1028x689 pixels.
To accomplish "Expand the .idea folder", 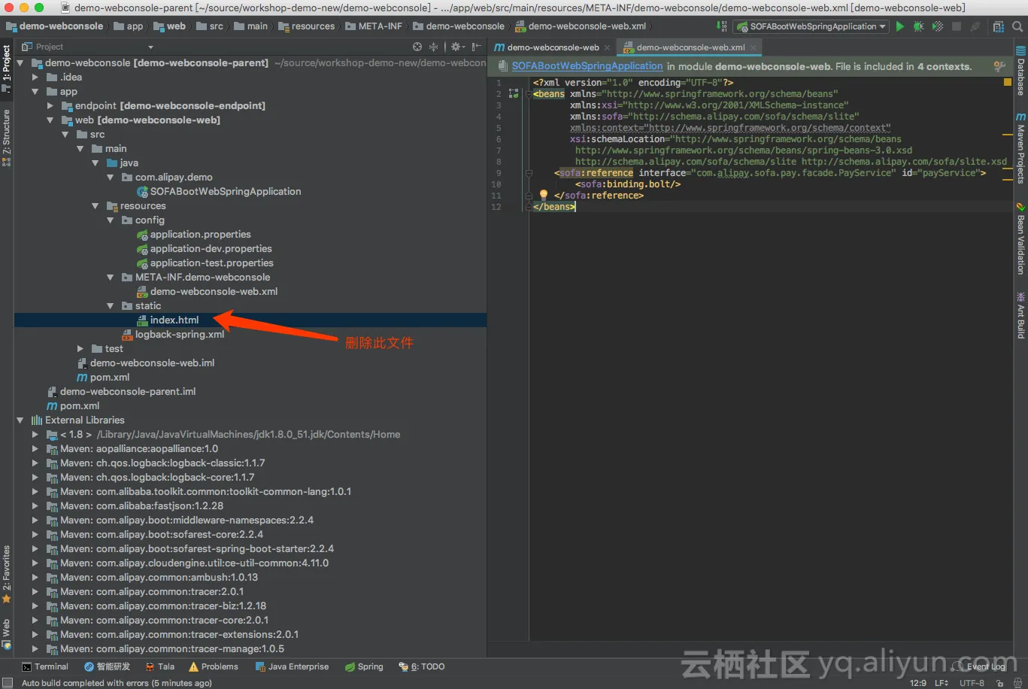I will [35, 77].
